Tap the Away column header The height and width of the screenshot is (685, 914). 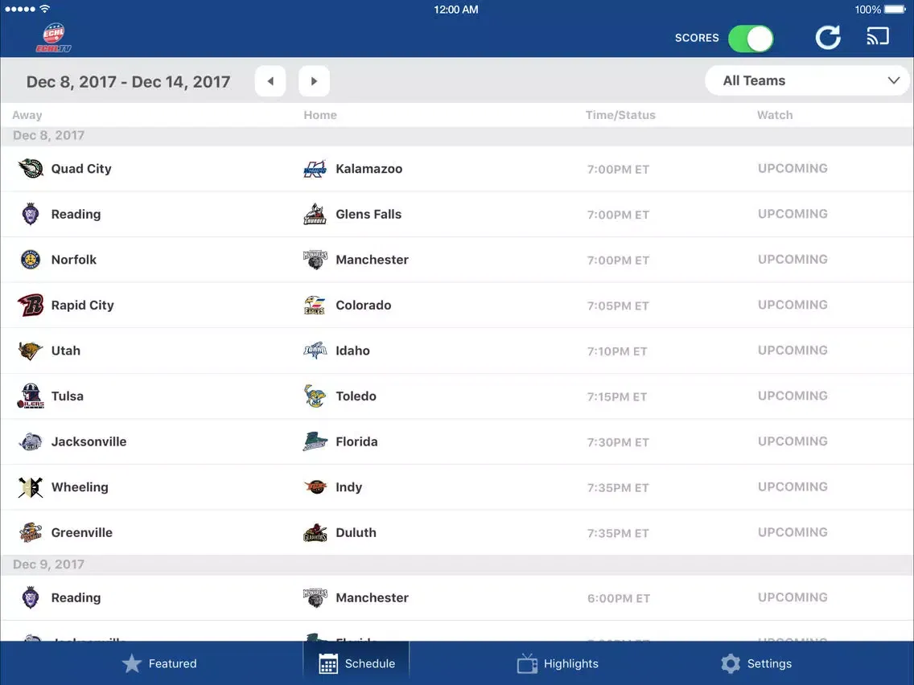[27, 115]
